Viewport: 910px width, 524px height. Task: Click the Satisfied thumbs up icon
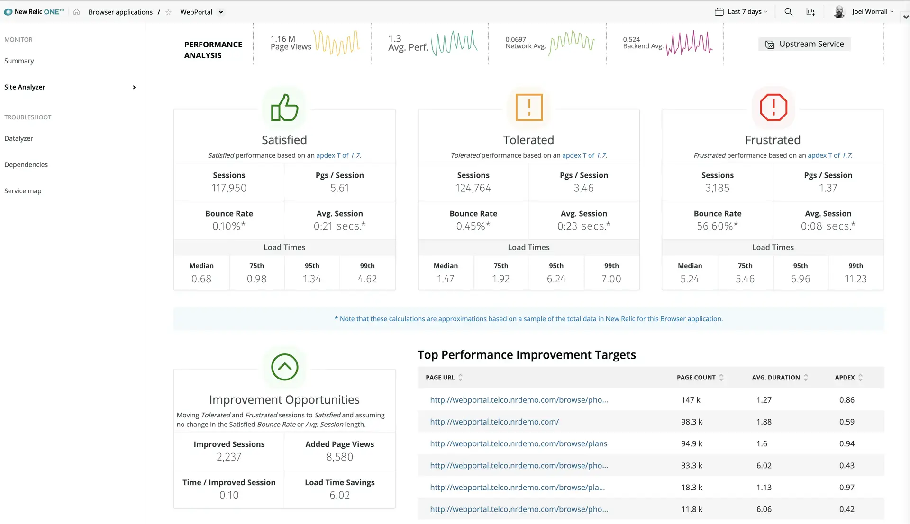284,108
